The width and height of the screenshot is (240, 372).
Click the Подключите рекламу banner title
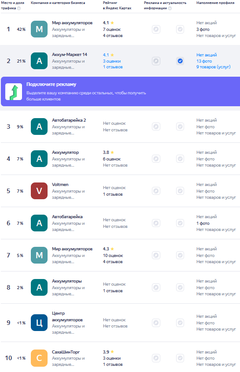click(x=52, y=84)
